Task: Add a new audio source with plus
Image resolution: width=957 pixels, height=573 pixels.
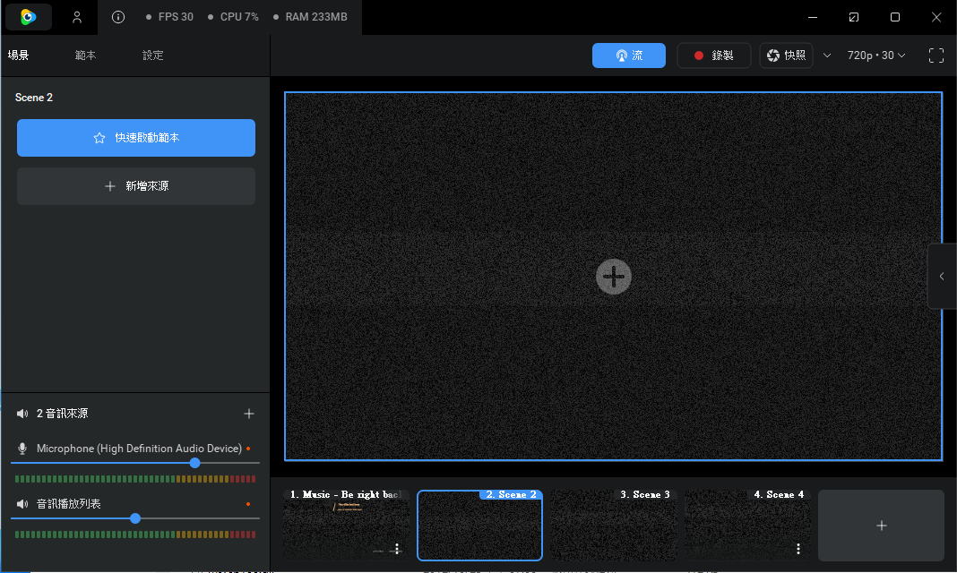Action: click(249, 414)
